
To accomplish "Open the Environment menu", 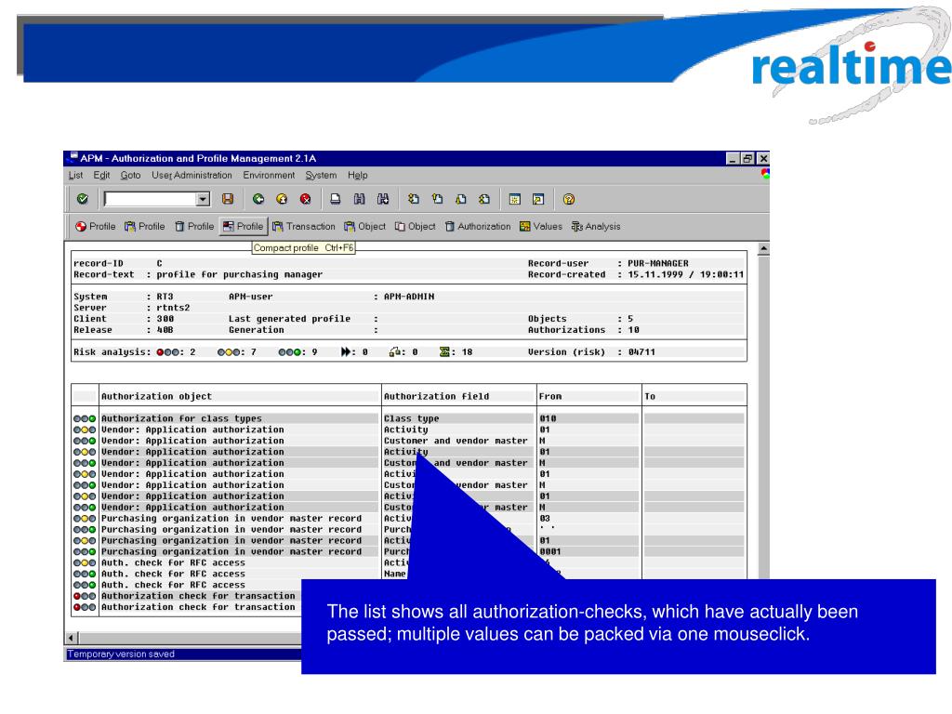I will point(269,176).
